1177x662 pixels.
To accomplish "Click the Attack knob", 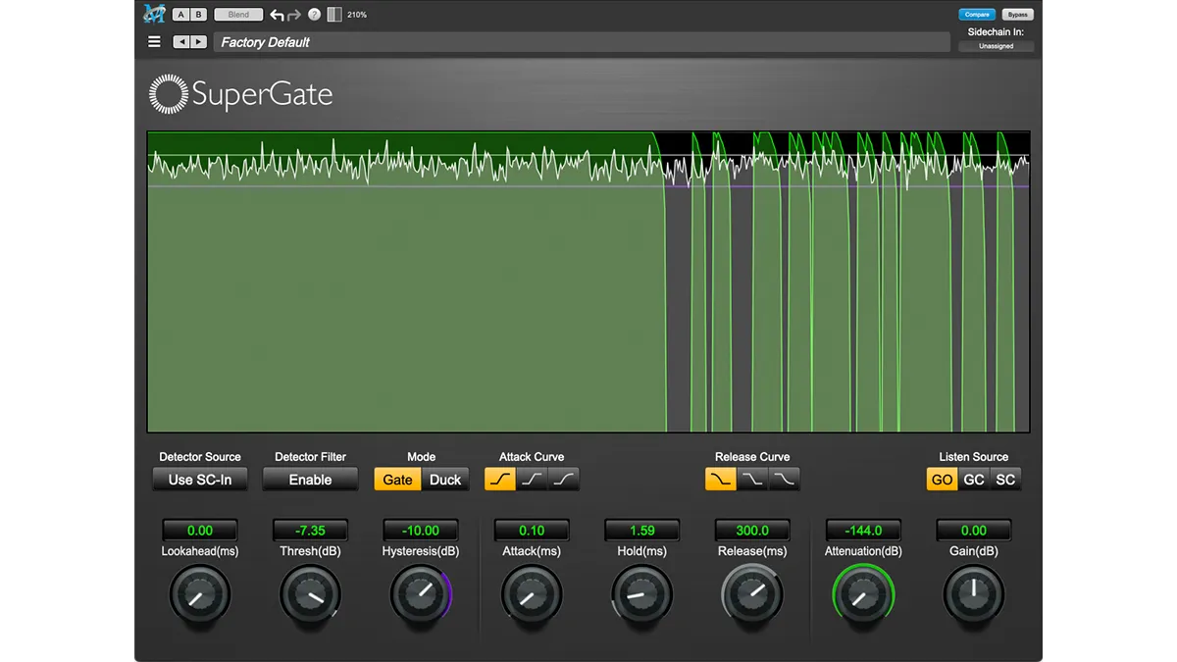I will click(x=532, y=595).
